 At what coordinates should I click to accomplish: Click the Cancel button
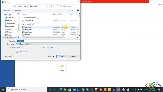[x=73, y=57]
